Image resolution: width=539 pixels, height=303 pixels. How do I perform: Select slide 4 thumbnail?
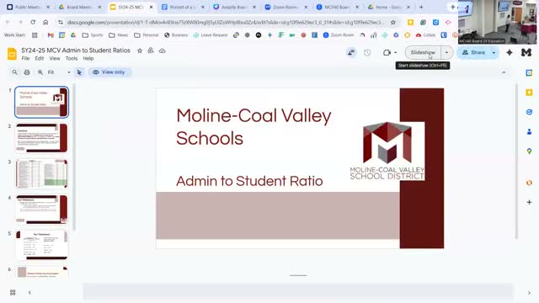click(x=41, y=210)
